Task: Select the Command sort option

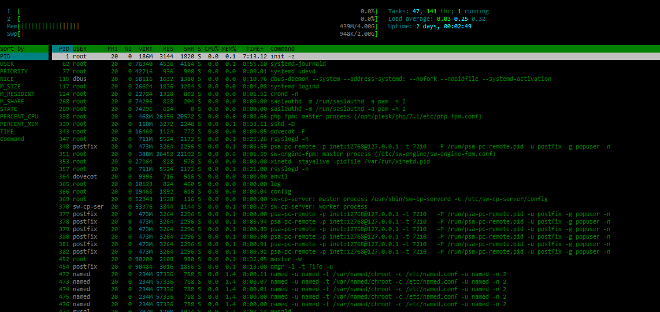Action: 12,139
